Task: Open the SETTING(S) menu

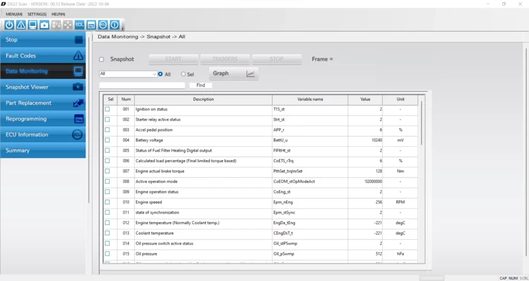Action: click(37, 14)
